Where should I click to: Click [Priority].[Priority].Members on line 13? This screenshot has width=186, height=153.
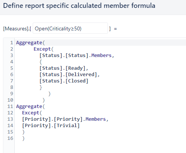pos(64,119)
